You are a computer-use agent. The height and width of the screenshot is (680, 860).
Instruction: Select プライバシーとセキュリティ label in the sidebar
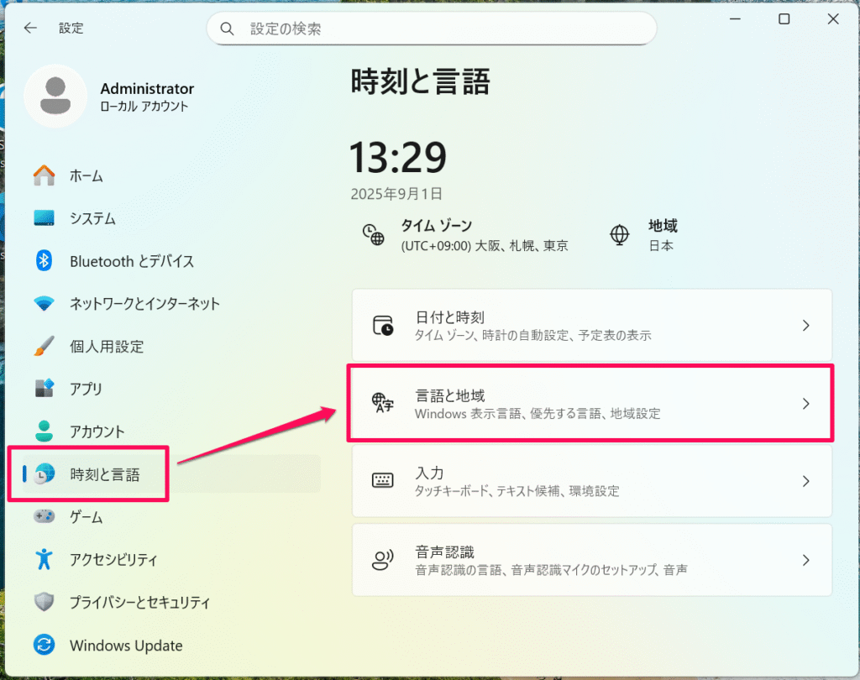click(139, 602)
